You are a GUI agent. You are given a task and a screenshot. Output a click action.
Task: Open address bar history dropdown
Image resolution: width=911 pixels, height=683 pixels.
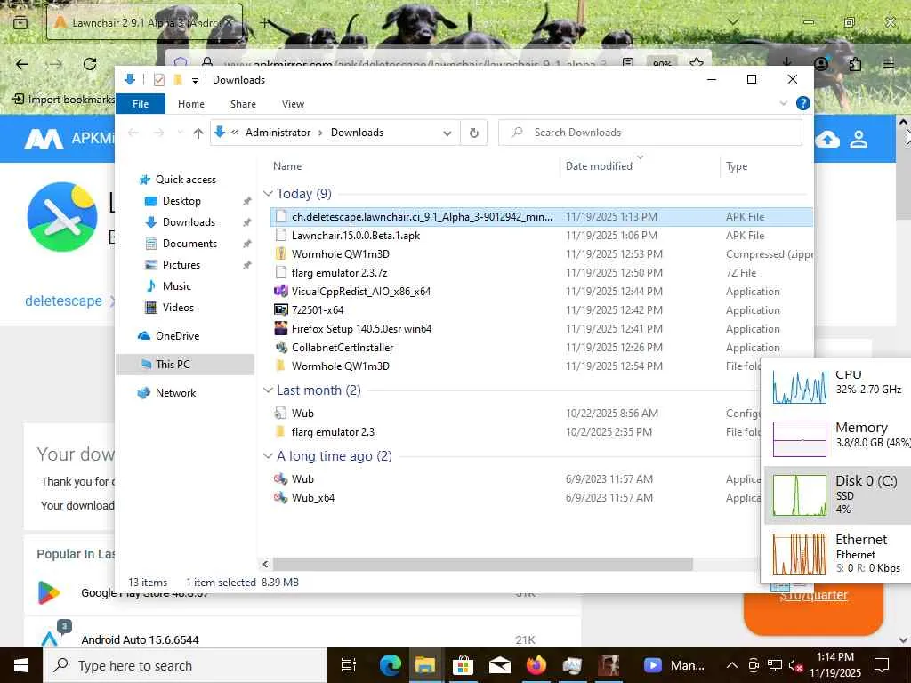[447, 133]
